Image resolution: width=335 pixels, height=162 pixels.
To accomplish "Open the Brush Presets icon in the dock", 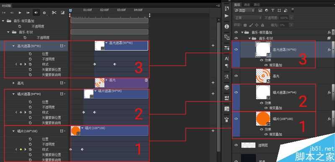I will click(x=227, y=48).
